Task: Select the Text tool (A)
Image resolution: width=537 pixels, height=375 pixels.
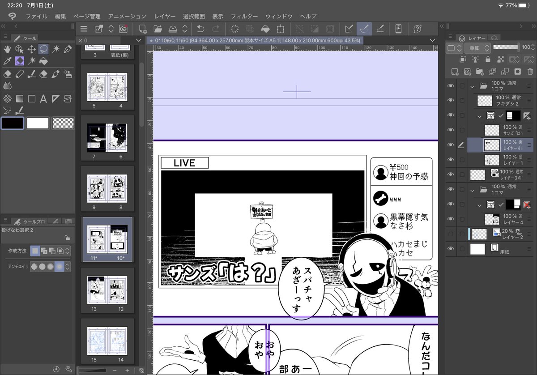Action: point(43,98)
